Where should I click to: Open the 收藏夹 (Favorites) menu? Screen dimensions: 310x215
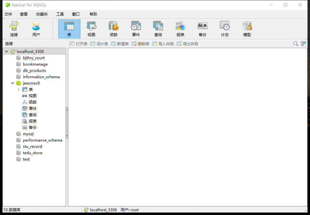(x=42, y=14)
